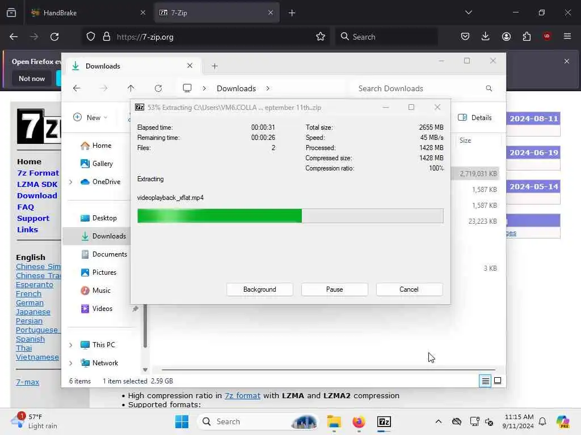Viewport: 581px width, 435px height.
Task: Open the New dropdown in Explorer
Action: pyautogui.click(x=90, y=118)
